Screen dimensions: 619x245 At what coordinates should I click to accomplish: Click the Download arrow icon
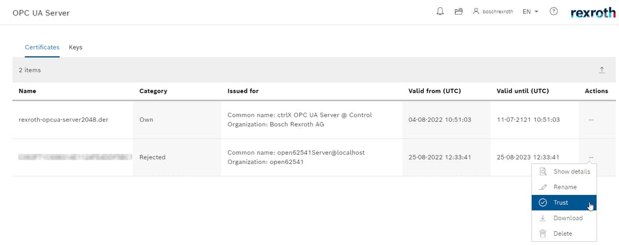coord(543,218)
